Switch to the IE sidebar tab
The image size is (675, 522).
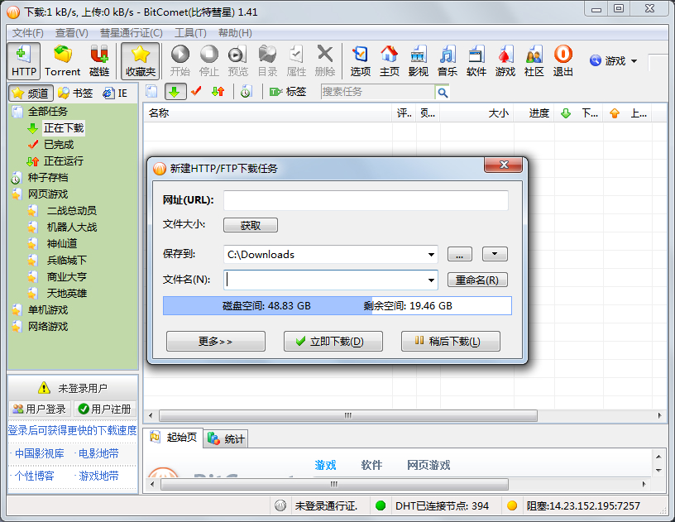115,93
